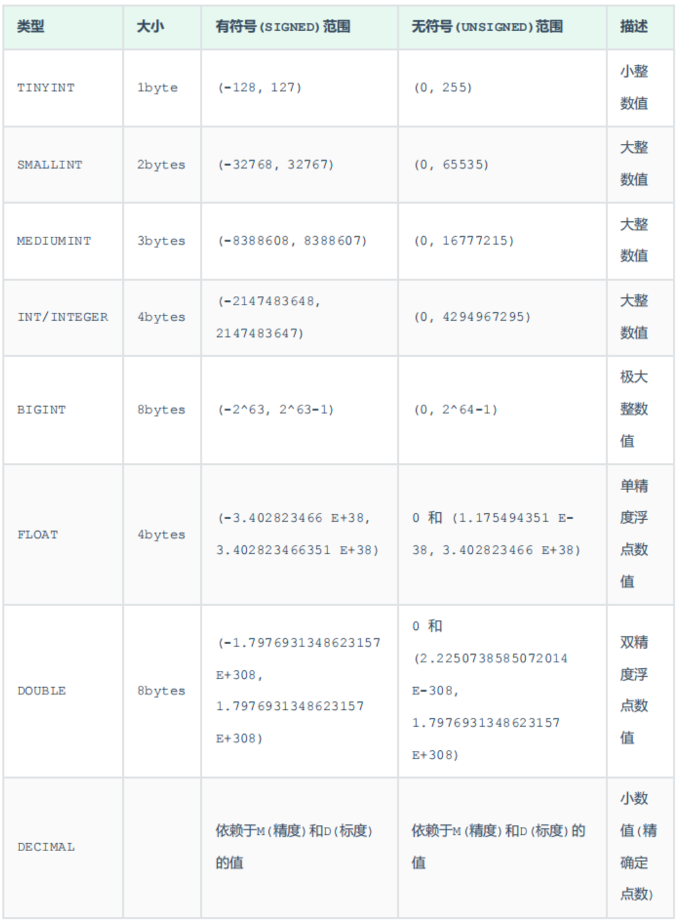Click the 类型 column header
The height and width of the screenshot is (922, 676).
[31, 27]
